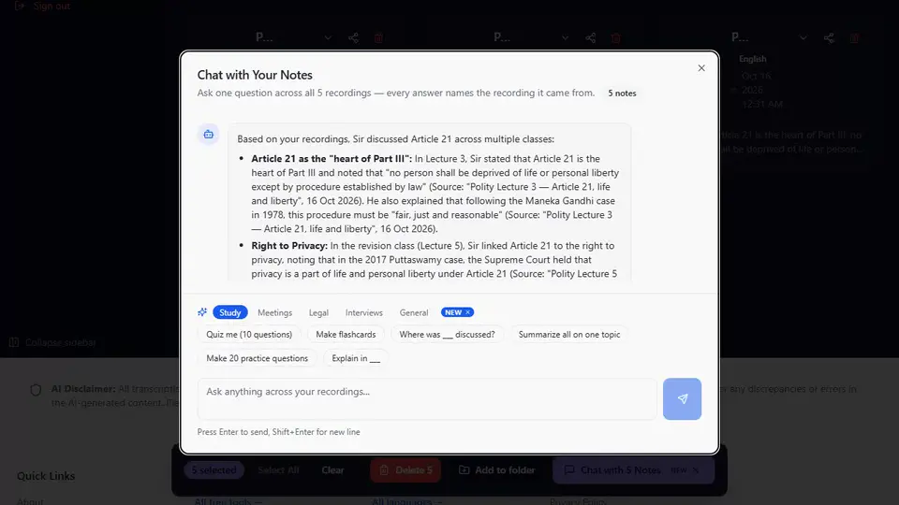Dismiss the NEW badge in the category row

pos(468,312)
